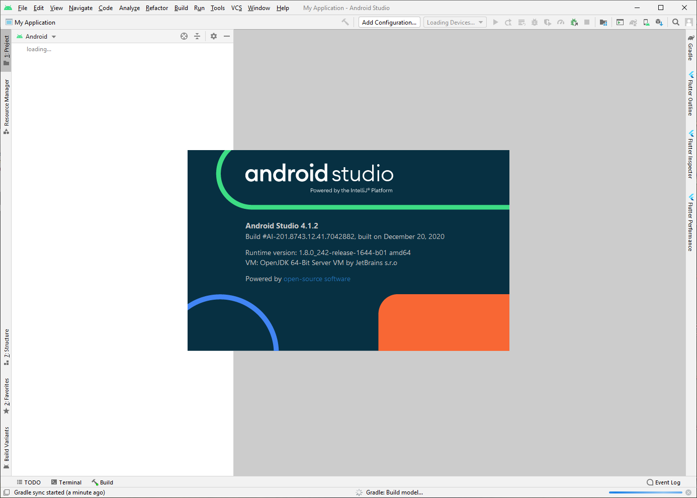Open the Loading Devices dropdown
The height and width of the screenshot is (498, 697).
tap(455, 22)
